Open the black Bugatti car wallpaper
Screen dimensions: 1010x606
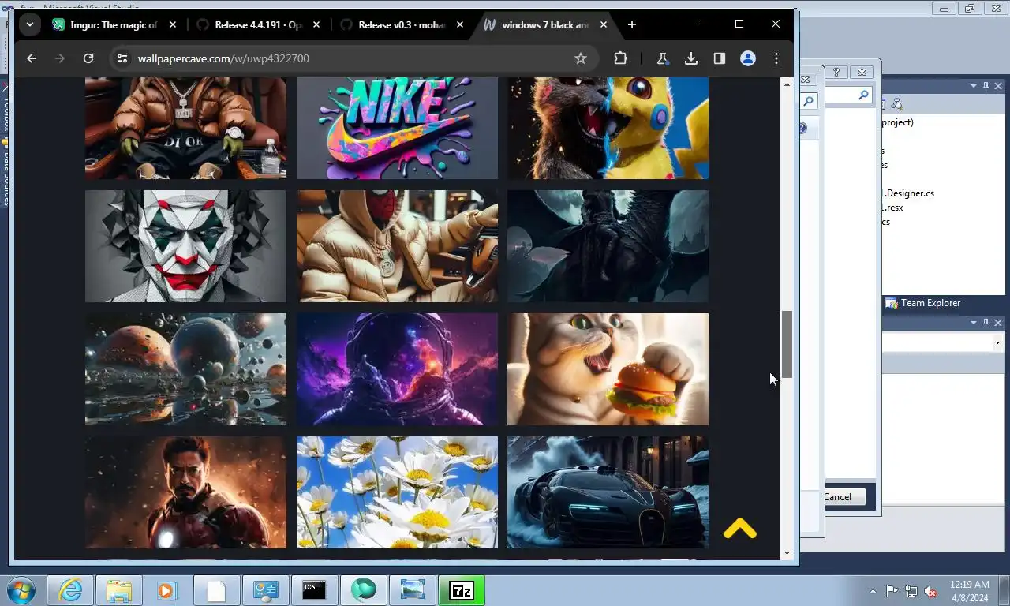point(608,492)
